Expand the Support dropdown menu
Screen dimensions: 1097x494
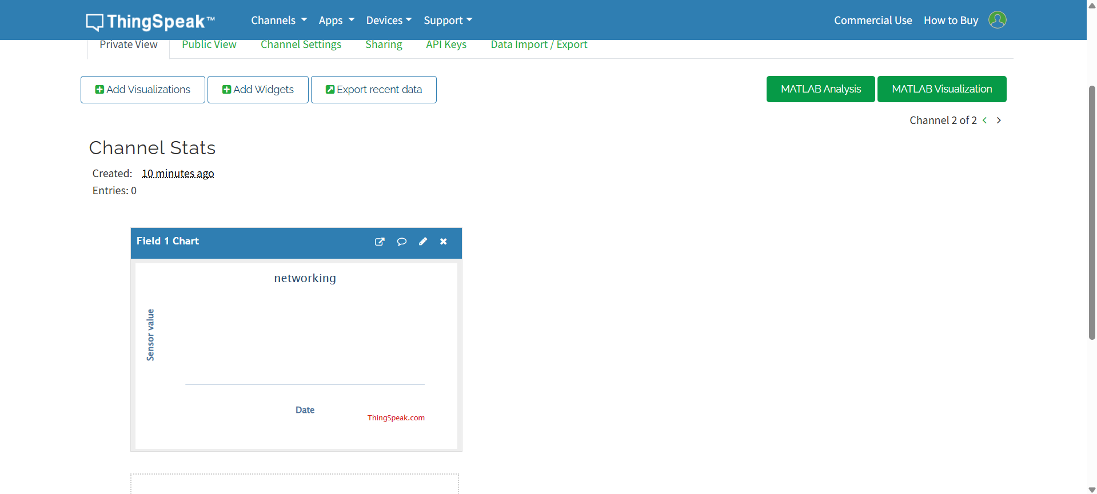click(448, 20)
